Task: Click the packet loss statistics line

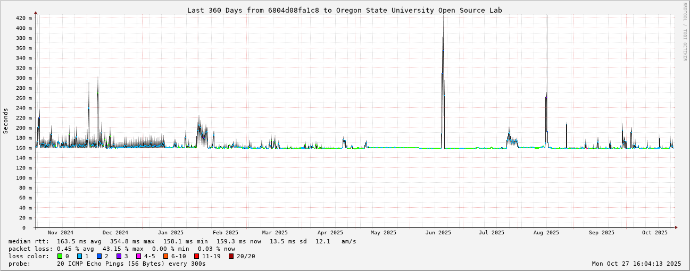Action: 121,249
